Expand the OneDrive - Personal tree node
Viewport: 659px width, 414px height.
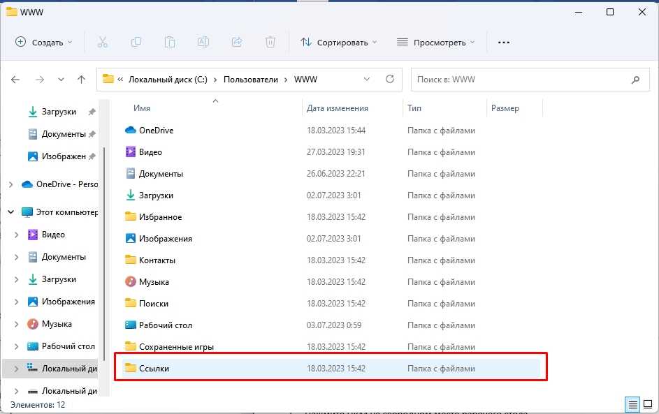pyautogui.click(x=10, y=184)
